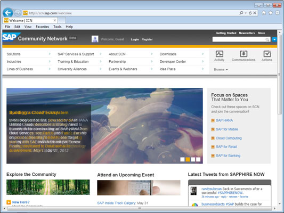Open Favorites star icon

click(271, 13)
